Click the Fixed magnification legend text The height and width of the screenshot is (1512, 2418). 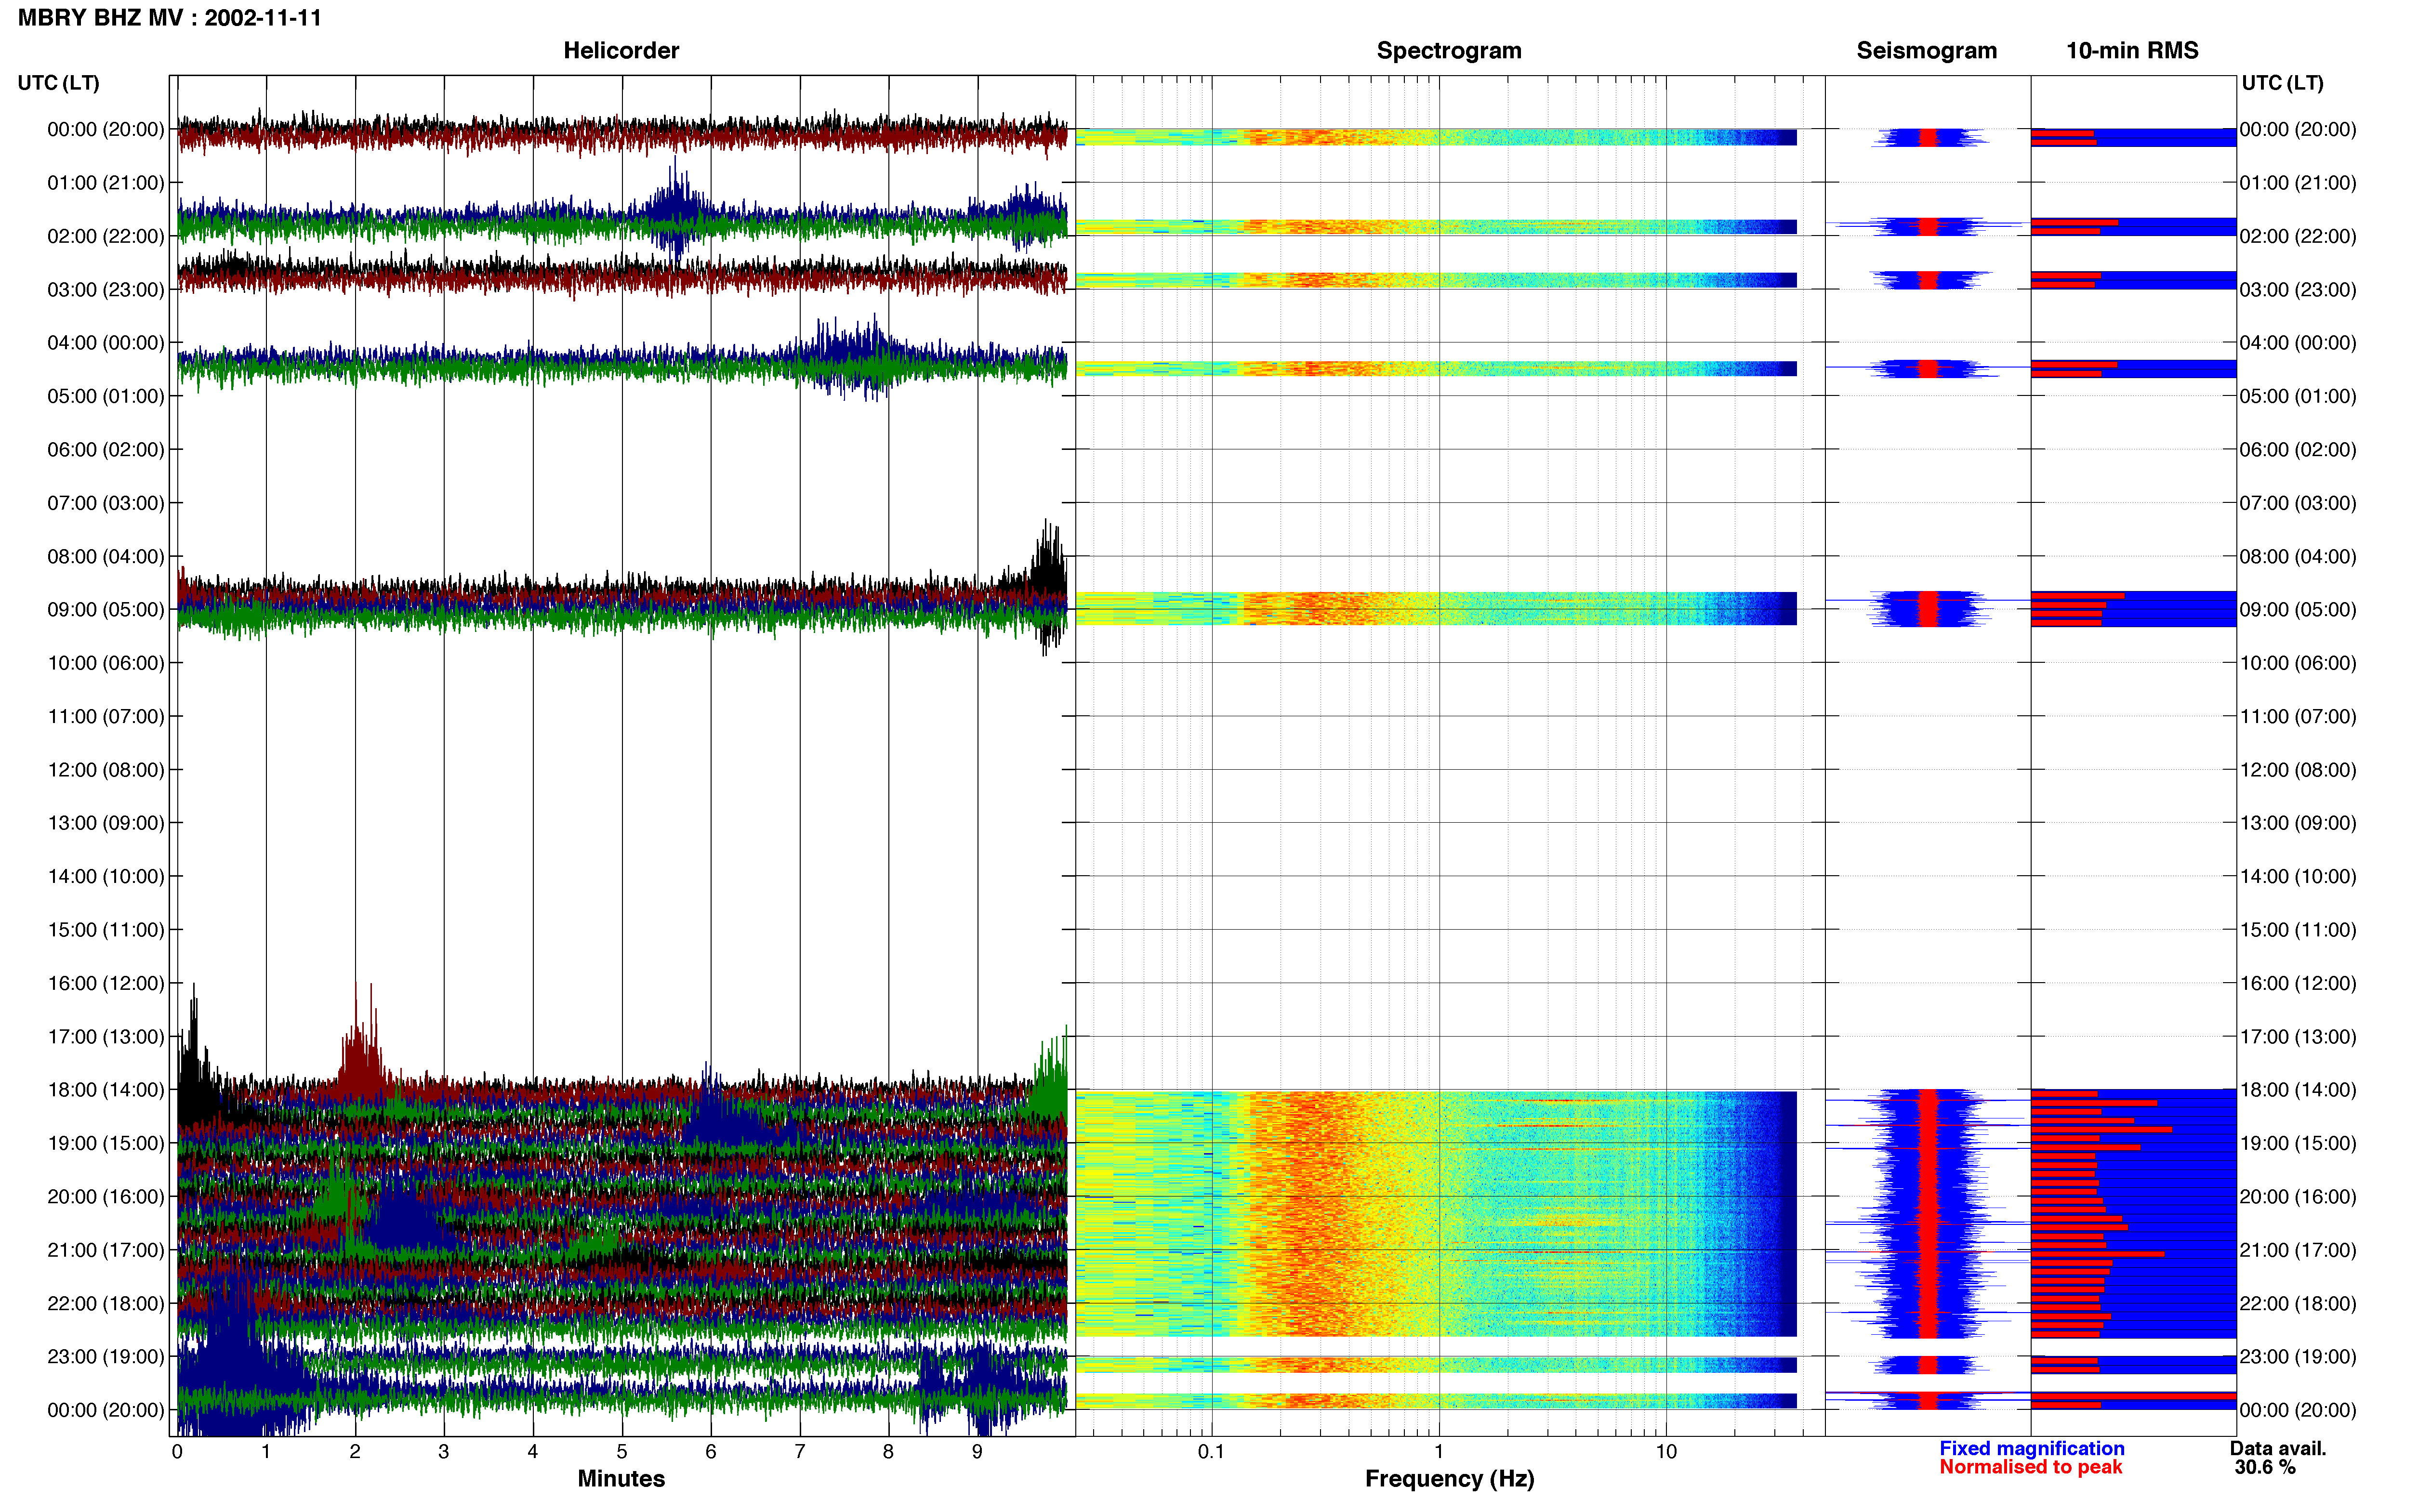coord(2031,1448)
